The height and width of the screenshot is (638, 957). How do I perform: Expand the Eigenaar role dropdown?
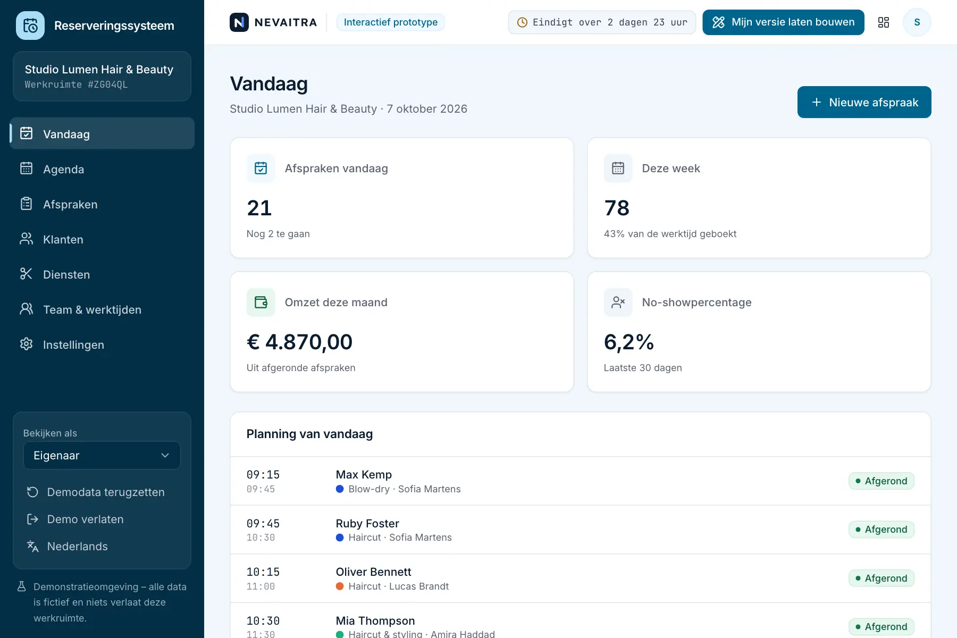point(102,456)
